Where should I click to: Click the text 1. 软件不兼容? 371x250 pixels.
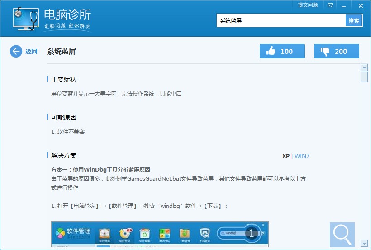coord(68,131)
